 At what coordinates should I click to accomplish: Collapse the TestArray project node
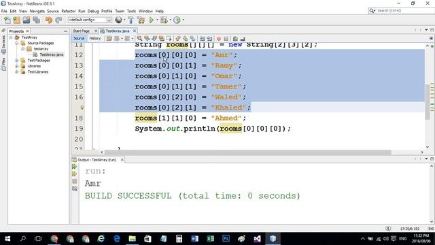pyautogui.click(x=11, y=37)
